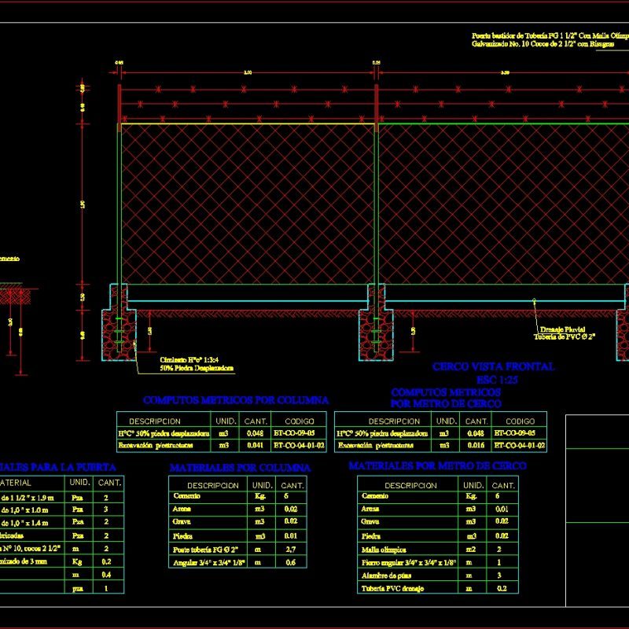
Task: Click the Cimiento H°c° 1:3:4 annotation
Action: 189,362
